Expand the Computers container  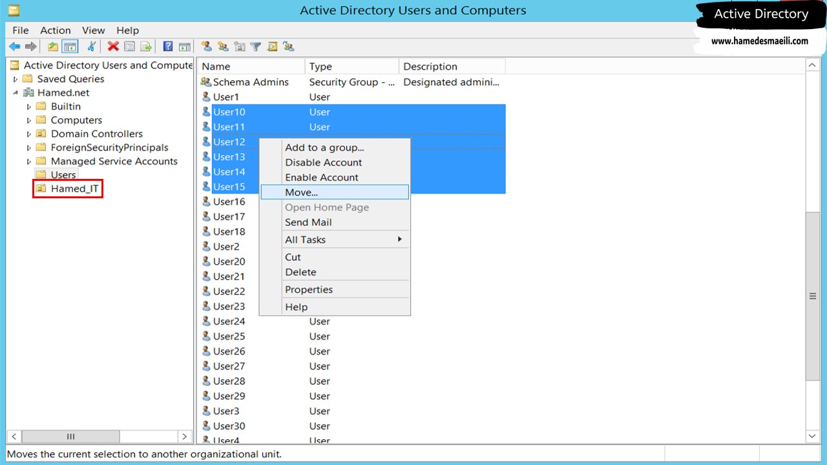click(29, 120)
